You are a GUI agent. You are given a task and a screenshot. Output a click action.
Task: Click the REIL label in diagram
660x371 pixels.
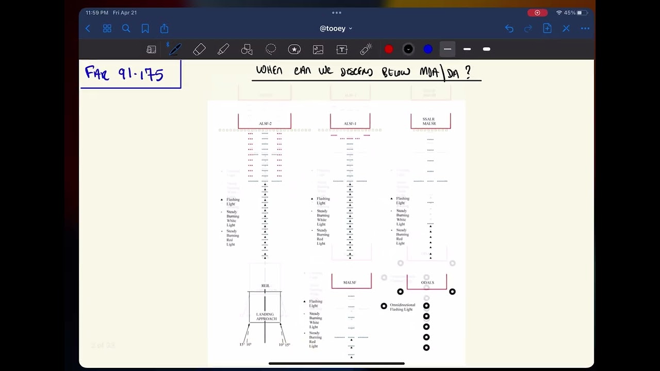265,286
